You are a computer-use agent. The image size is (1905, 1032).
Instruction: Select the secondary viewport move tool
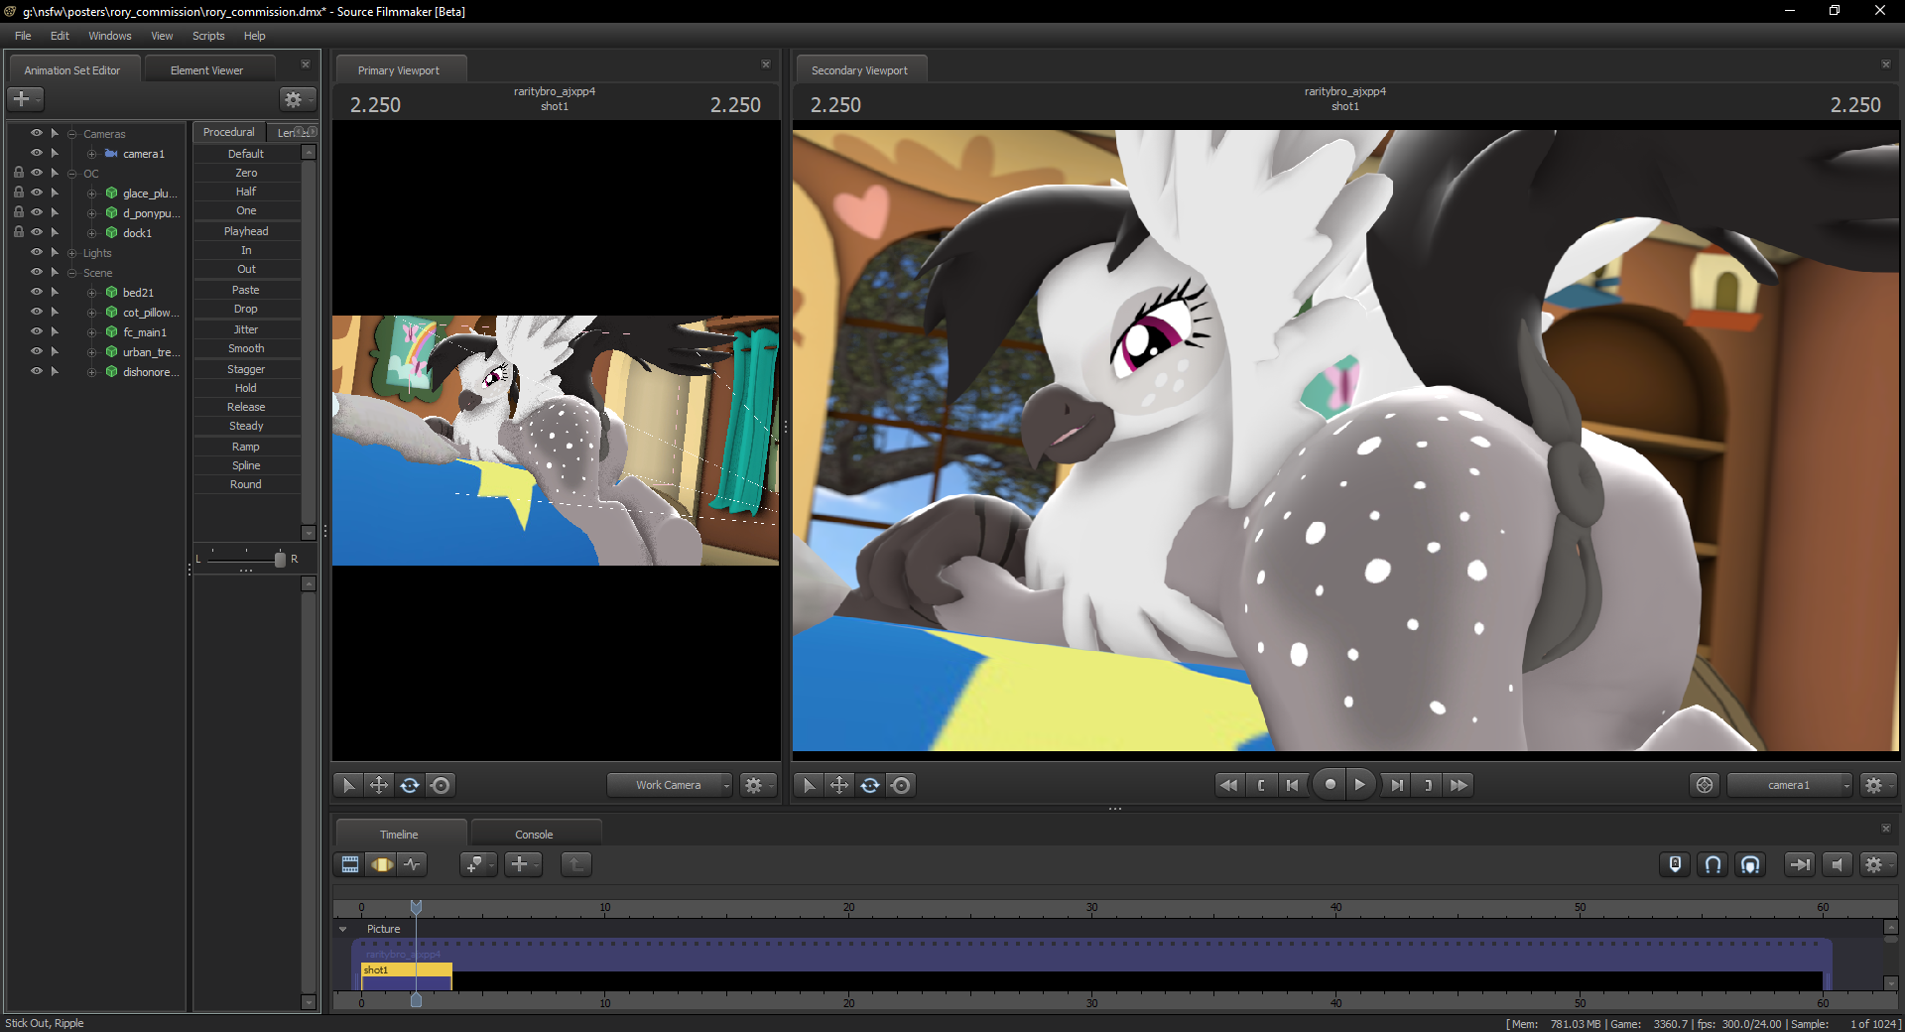(839, 785)
